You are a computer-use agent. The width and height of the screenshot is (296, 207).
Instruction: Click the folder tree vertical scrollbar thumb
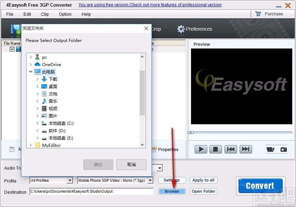point(142,93)
